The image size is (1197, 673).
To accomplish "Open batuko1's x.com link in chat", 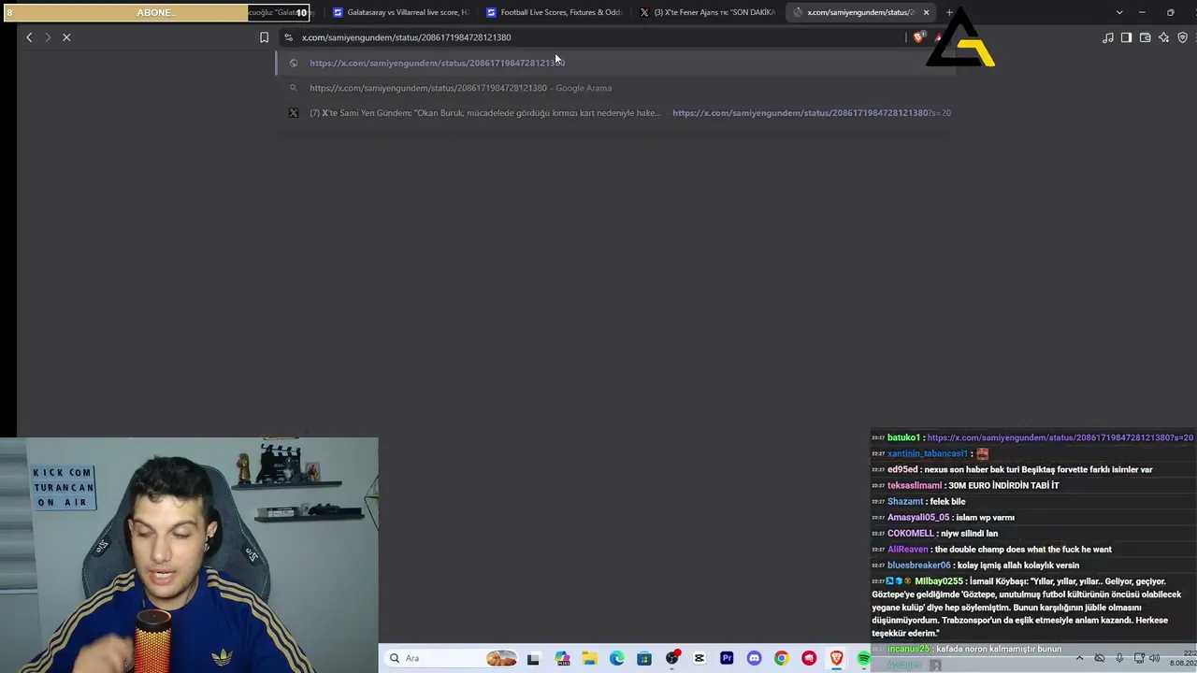I will click(1060, 437).
